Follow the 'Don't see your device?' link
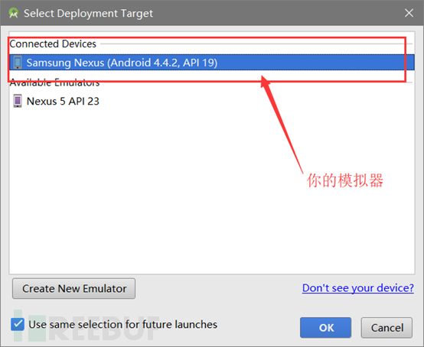 (358, 288)
